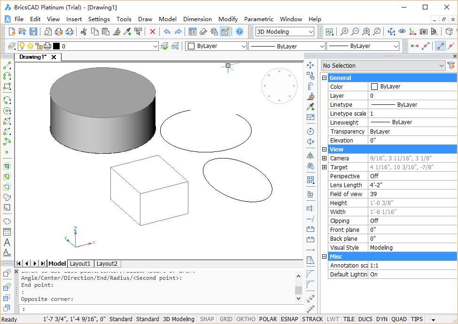The width and height of the screenshot is (458, 324).
Task: Open the Parametric menu
Action: [259, 19]
